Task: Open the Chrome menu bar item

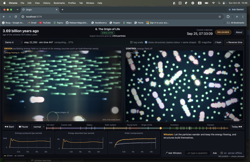Action: tap(13, 3)
